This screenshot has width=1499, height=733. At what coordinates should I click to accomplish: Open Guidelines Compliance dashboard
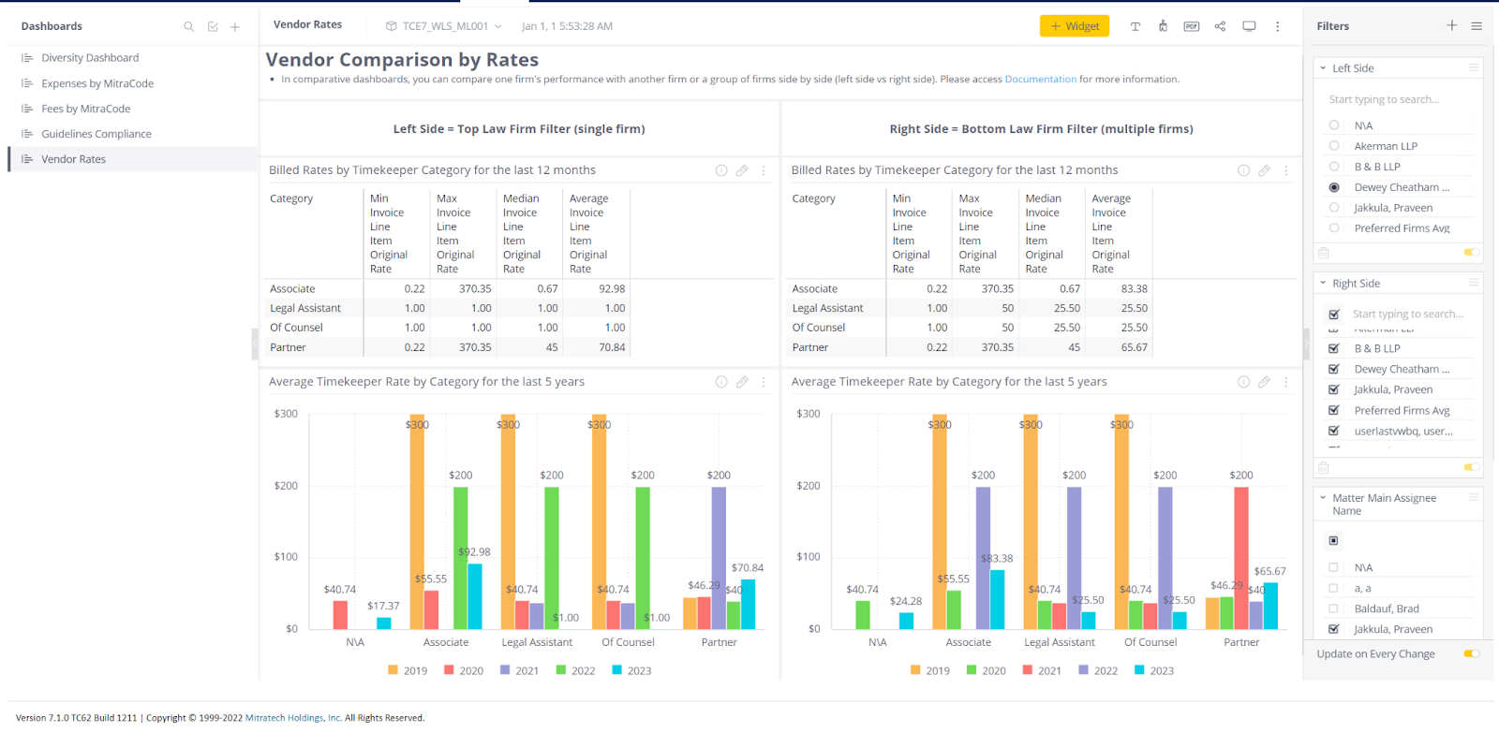tap(96, 134)
